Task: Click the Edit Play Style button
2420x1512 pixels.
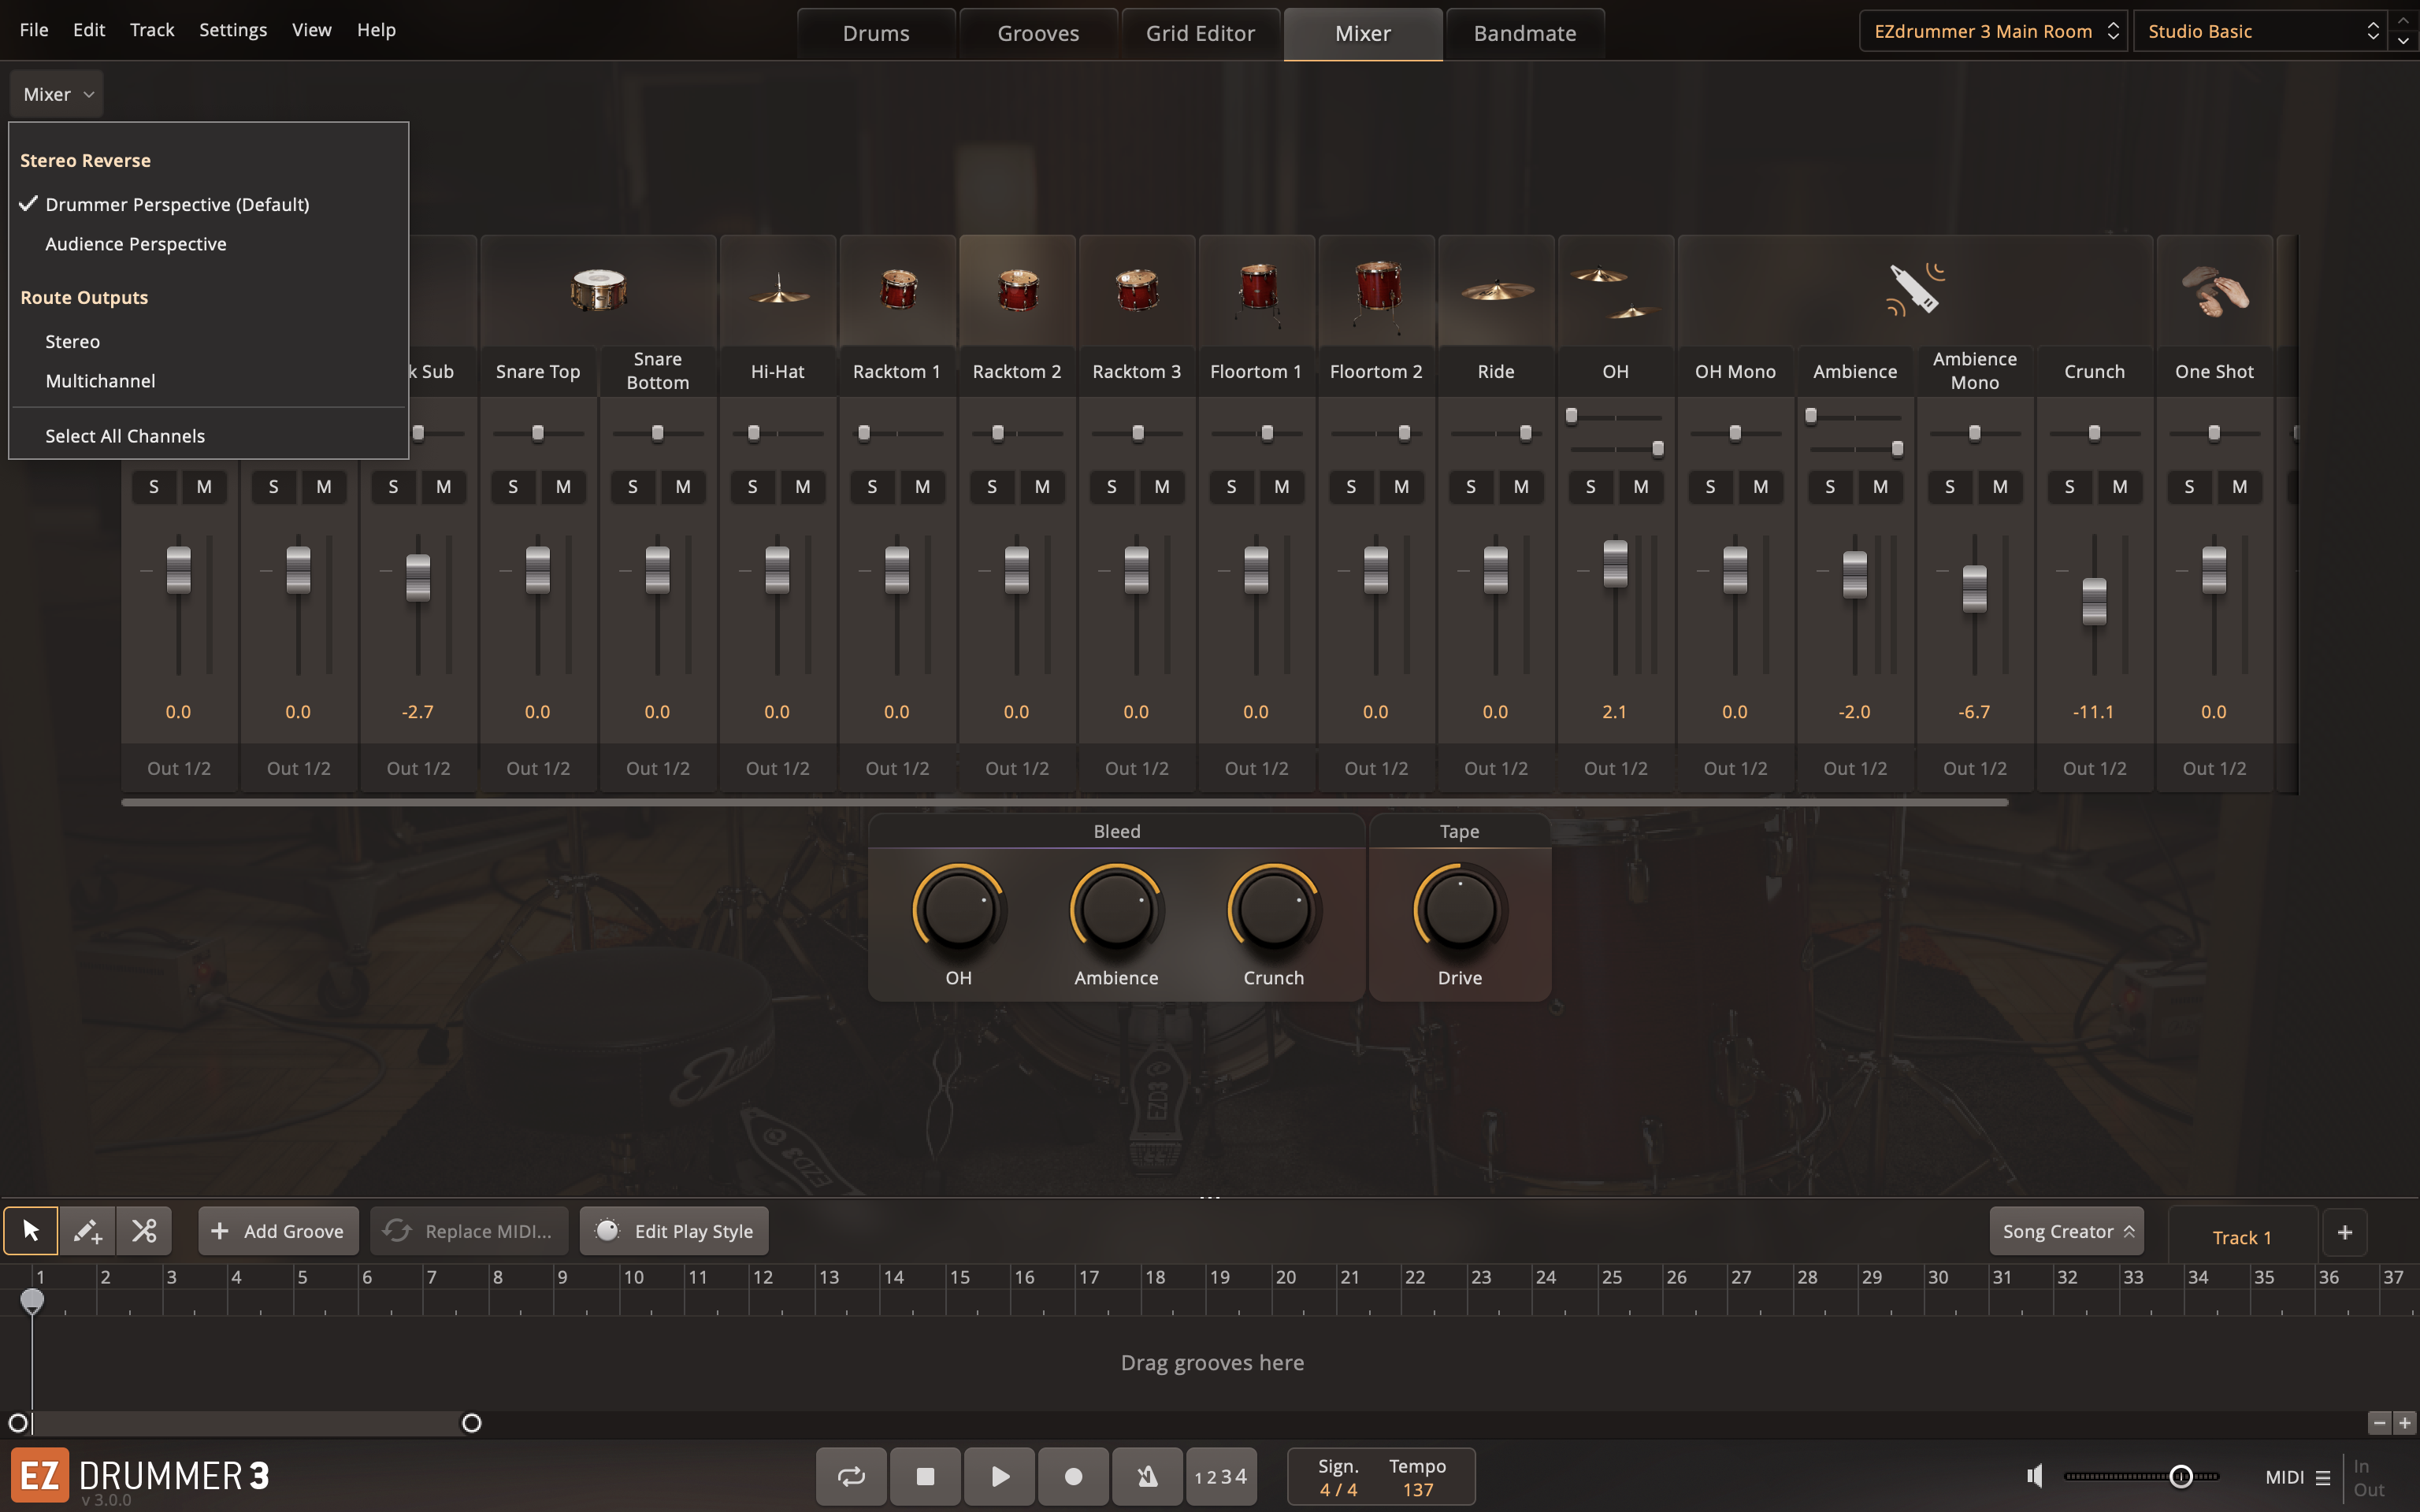Action: coord(674,1230)
